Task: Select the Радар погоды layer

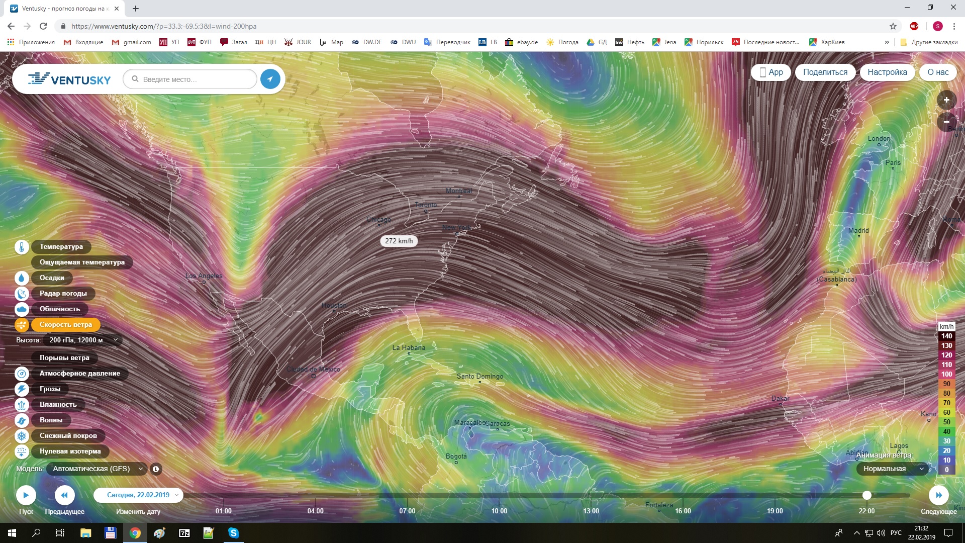Action: click(63, 294)
